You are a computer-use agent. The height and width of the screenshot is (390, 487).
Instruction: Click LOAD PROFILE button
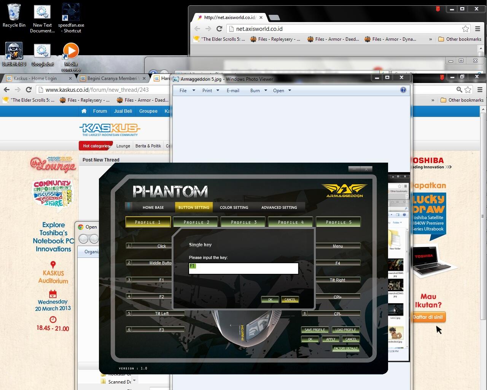346,329
